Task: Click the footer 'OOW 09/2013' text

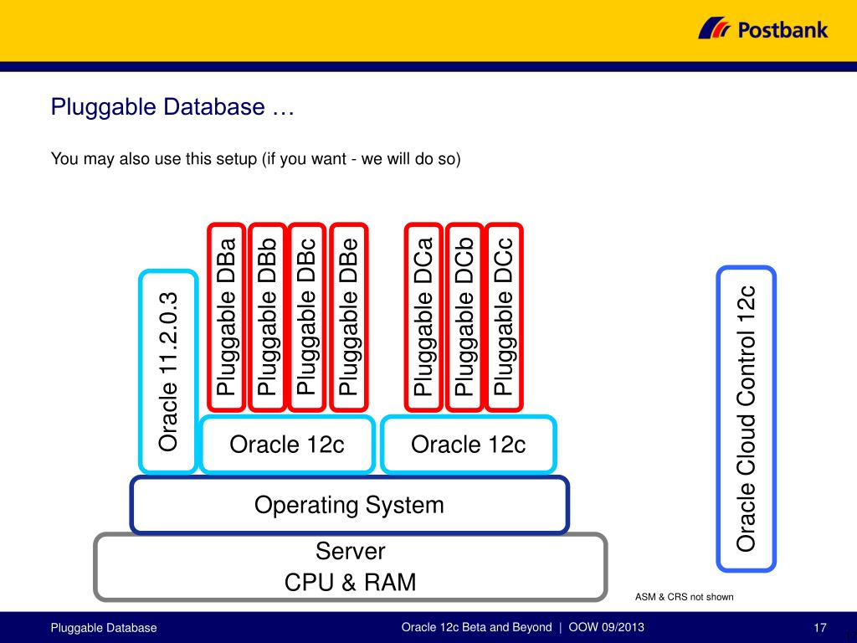Action: [x=606, y=627]
